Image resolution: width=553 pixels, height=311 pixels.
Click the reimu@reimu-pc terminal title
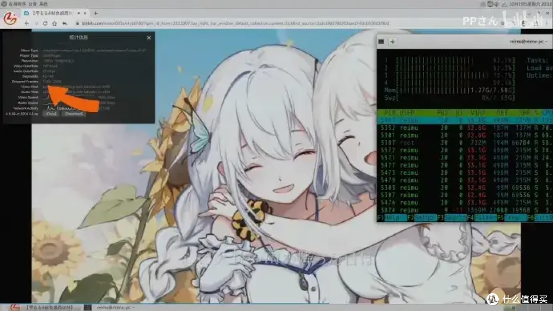click(x=528, y=42)
